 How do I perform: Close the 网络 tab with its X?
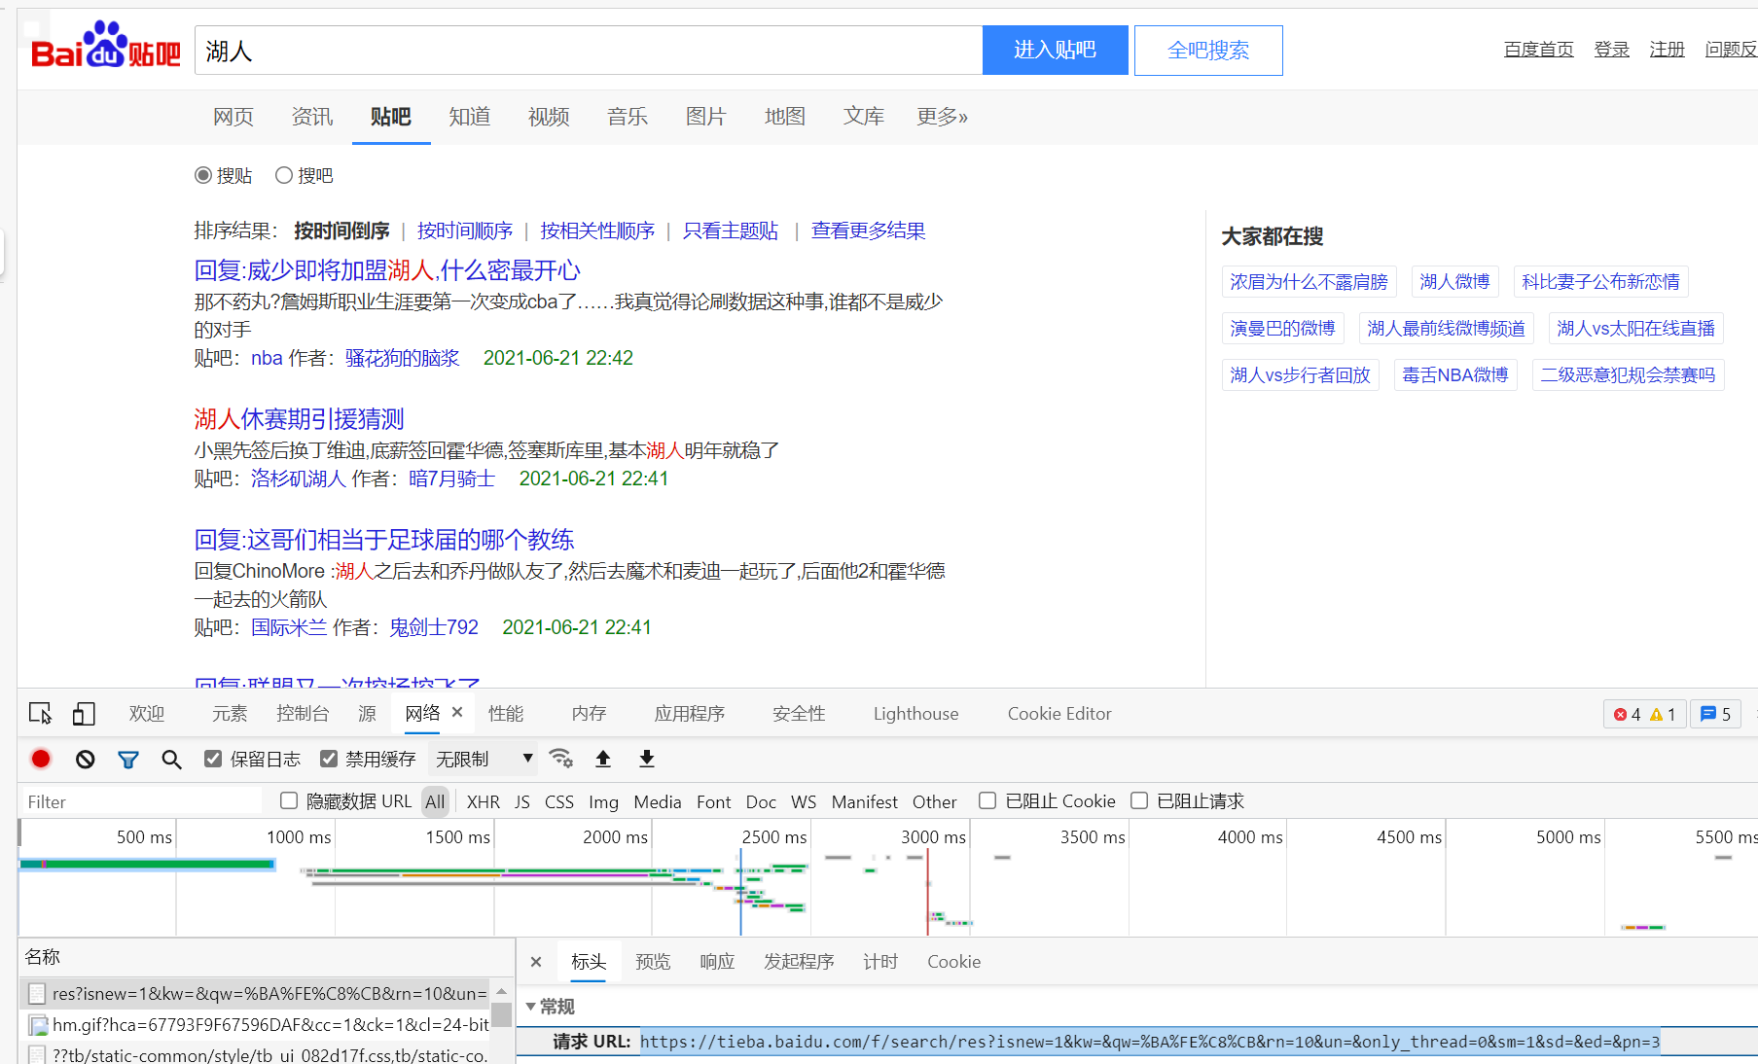coord(457,713)
